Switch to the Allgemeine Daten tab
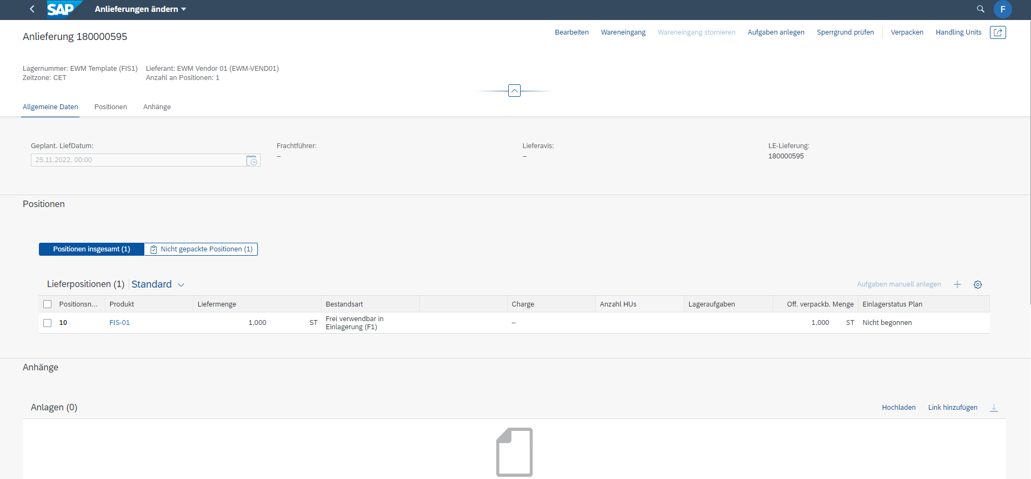 click(x=50, y=107)
